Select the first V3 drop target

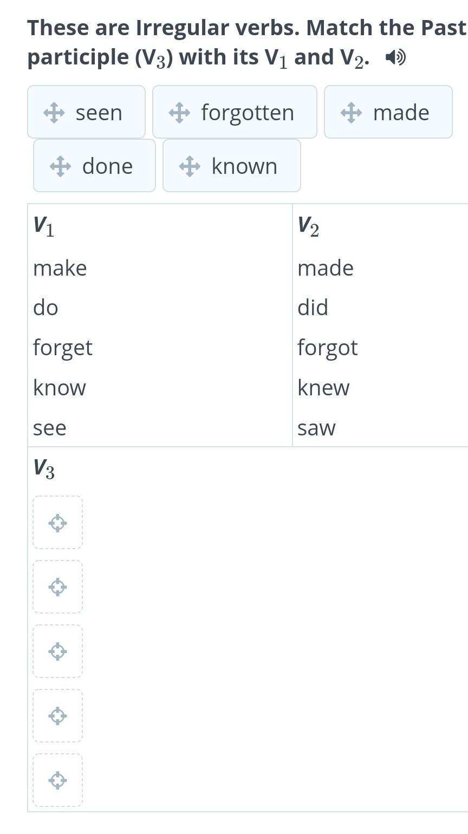pyautogui.click(x=58, y=523)
